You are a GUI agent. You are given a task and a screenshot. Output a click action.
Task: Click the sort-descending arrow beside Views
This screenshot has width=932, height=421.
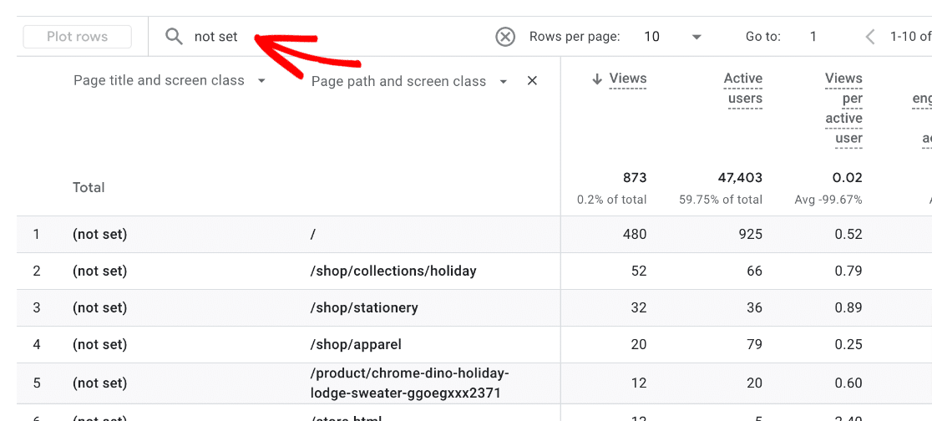click(x=597, y=79)
